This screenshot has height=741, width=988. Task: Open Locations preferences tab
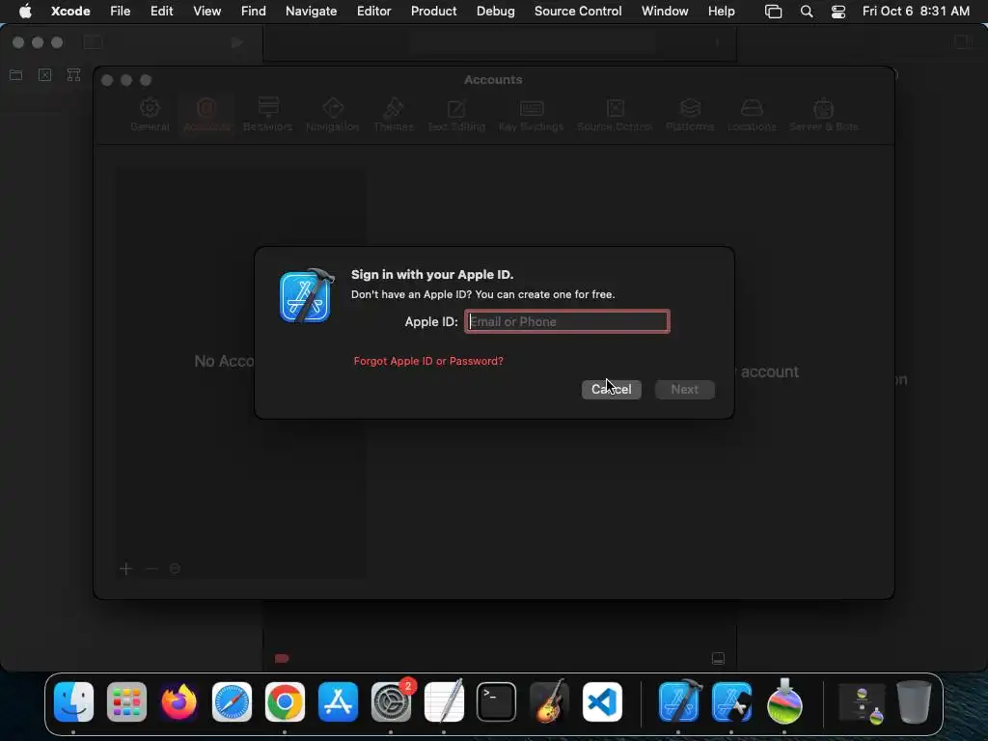[x=752, y=115]
